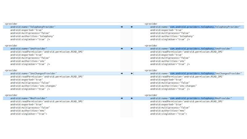247x139 pixels.
Task: Select left pane line android:name="TelephonyProvider"
Action: pyautogui.click(x=33, y=27)
